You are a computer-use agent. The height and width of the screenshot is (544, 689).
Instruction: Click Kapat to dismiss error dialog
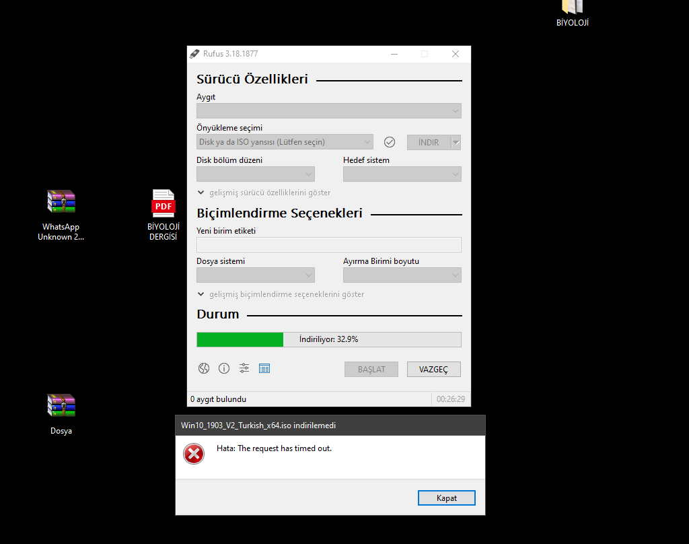tap(447, 498)
